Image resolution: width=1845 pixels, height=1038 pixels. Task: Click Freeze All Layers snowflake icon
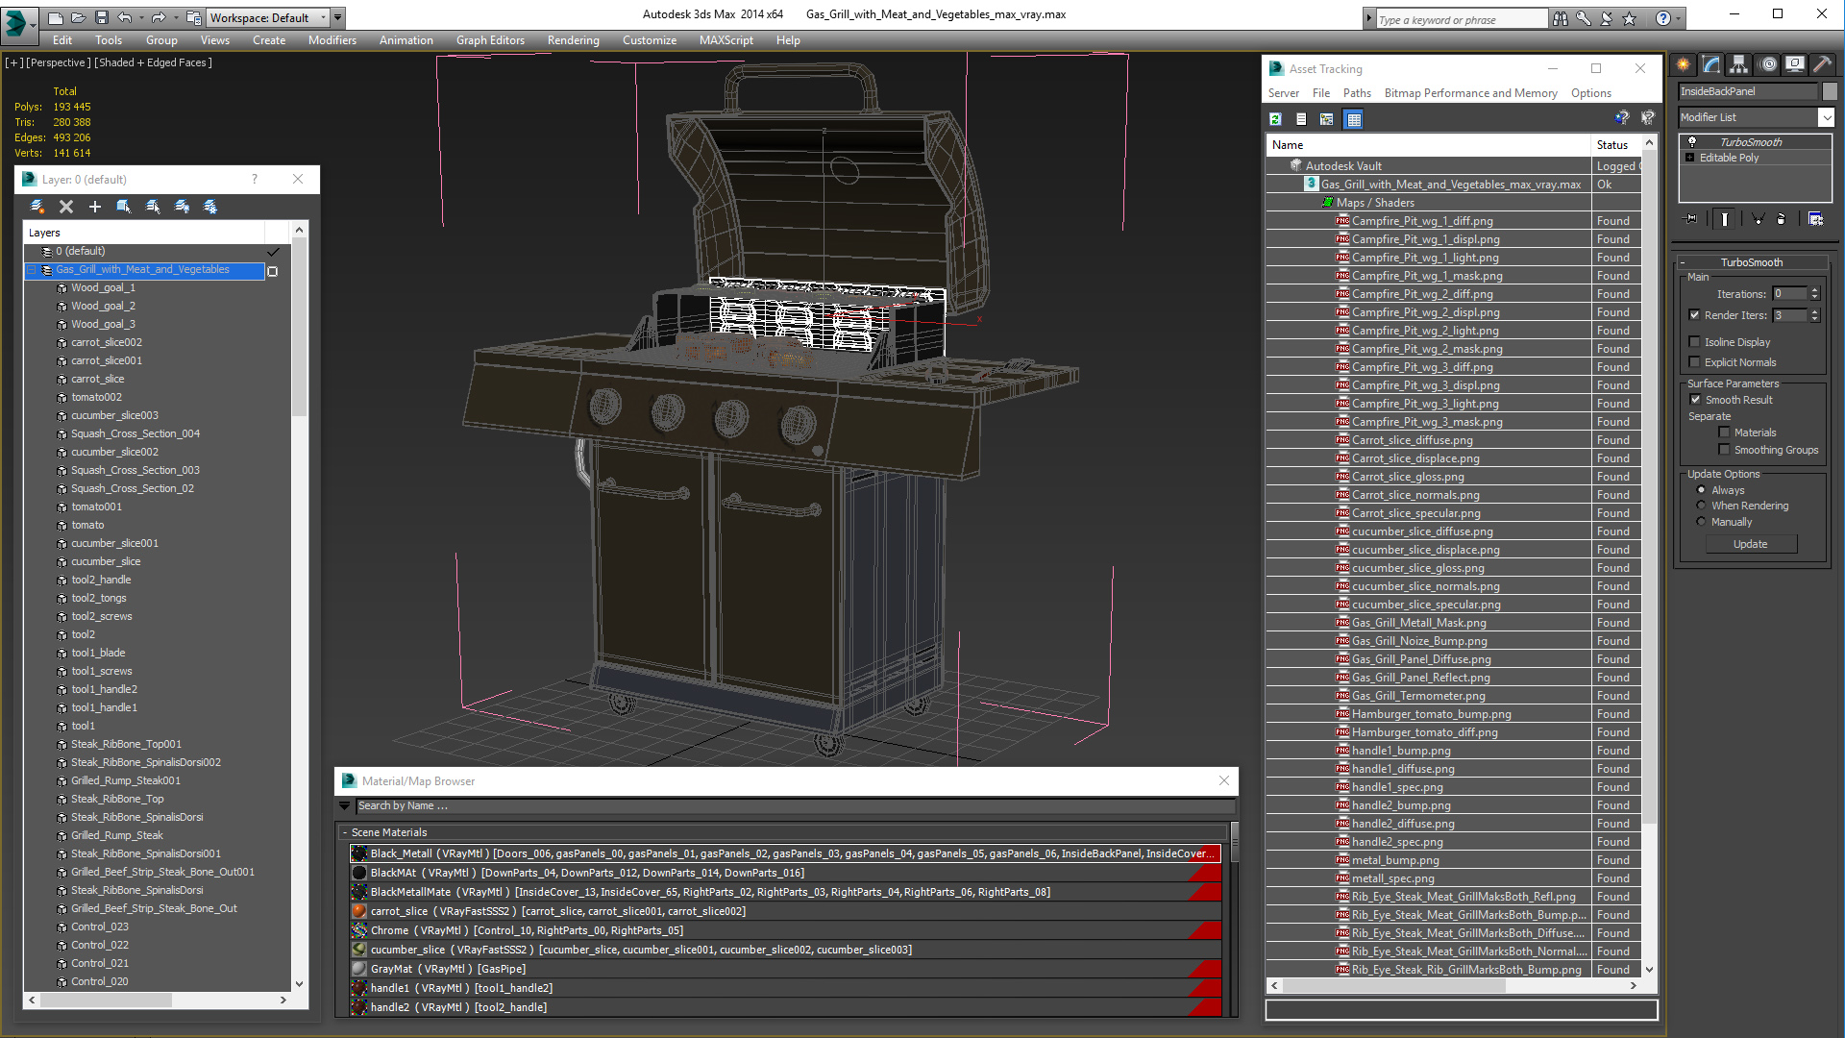pos(210,207)
